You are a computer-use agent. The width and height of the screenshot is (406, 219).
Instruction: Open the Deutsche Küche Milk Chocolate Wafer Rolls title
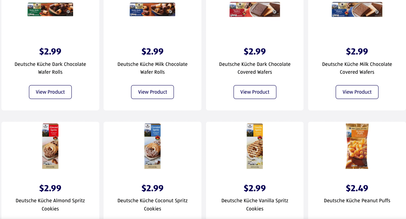152,68
